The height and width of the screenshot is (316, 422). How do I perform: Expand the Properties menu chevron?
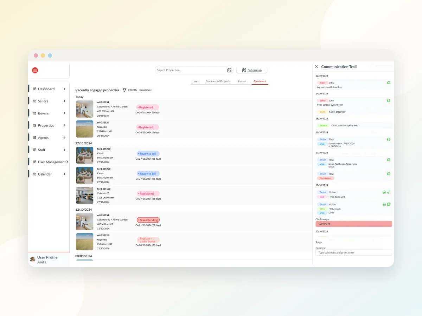(x=64, y=125)
